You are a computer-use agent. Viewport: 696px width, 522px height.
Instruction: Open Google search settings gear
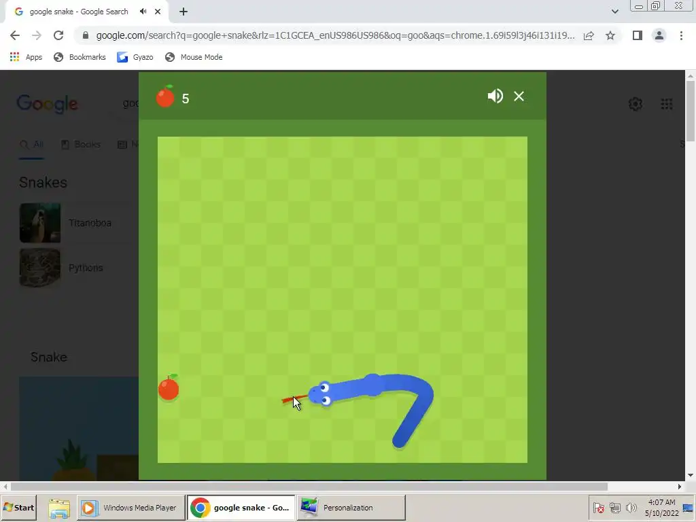coord(636,104)
